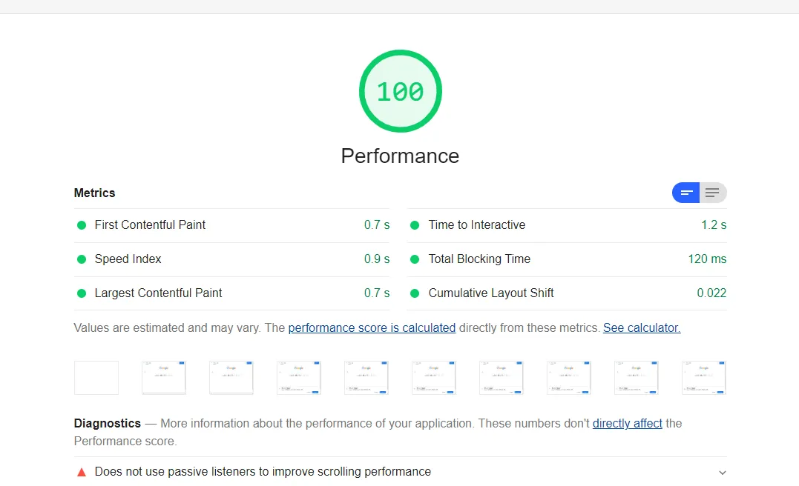Click the green 100 performance score gauge
The image size is (799, 486).
[x=400, y=91]
